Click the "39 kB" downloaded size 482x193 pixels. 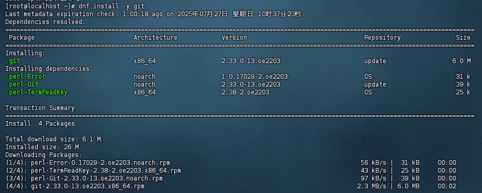pyautogui.click(x=410, y=178)
